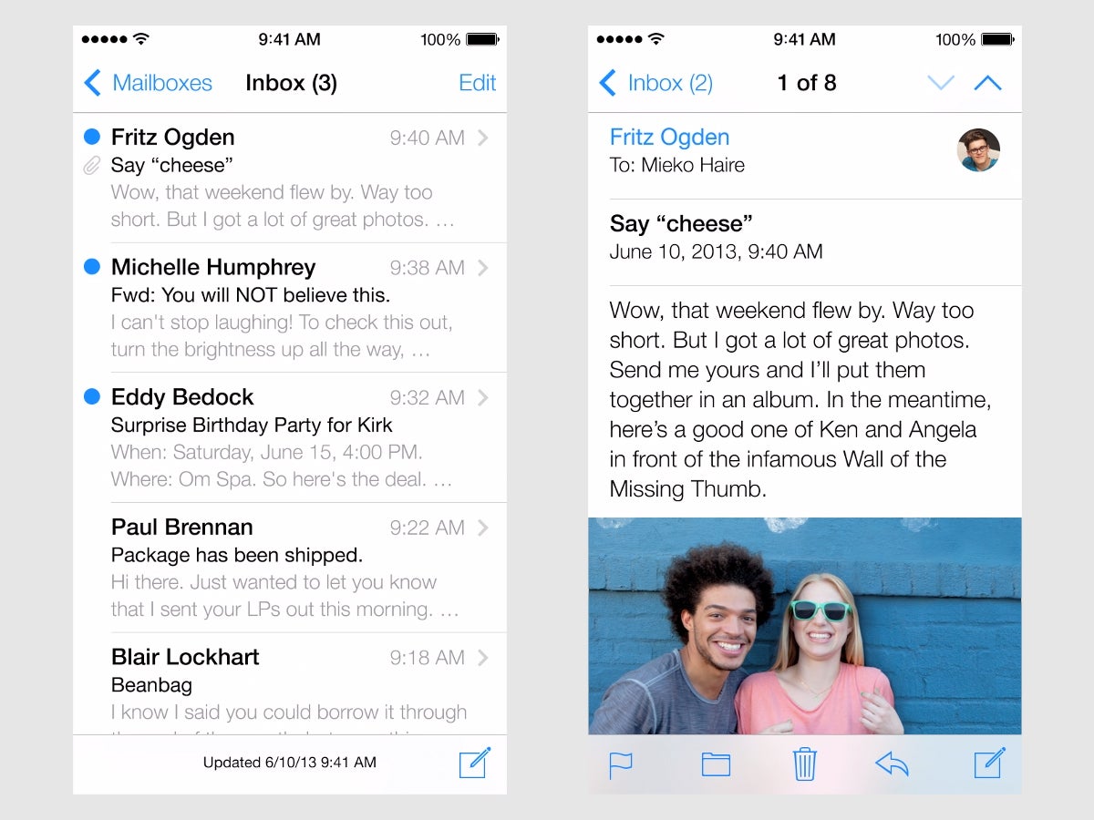Tap subject 'Surprise Birthday Party for Kirk'

coord(252,425)
